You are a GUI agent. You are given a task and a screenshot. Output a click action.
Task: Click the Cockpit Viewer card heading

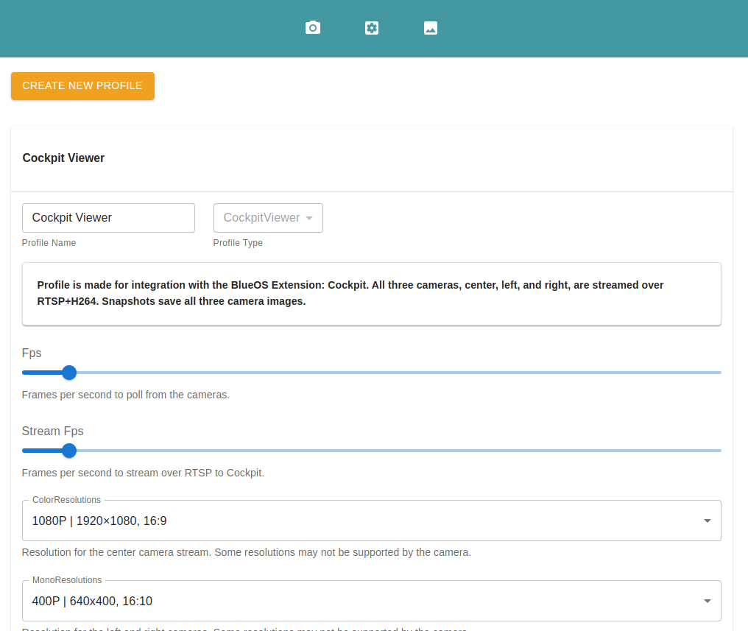click(x=63, y=158)
